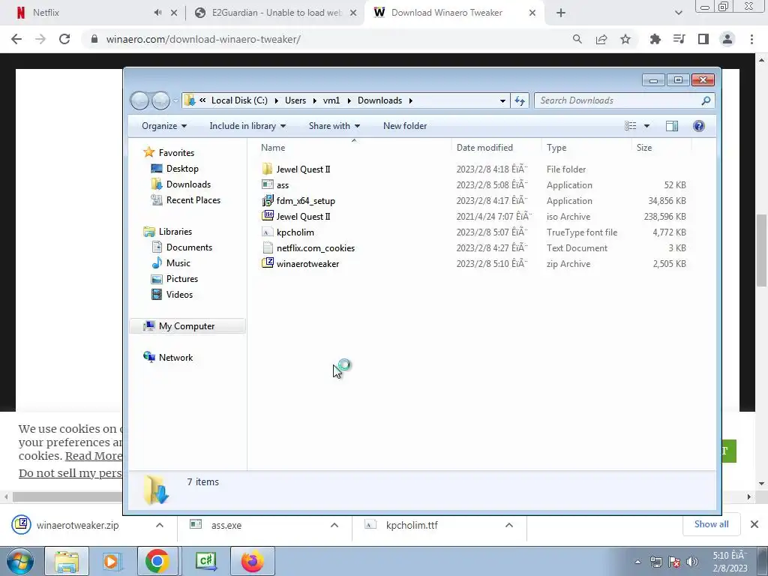This screenshot has width=768, height=576.
Task: Click the volume speaker tray icon
Action: 692,562
